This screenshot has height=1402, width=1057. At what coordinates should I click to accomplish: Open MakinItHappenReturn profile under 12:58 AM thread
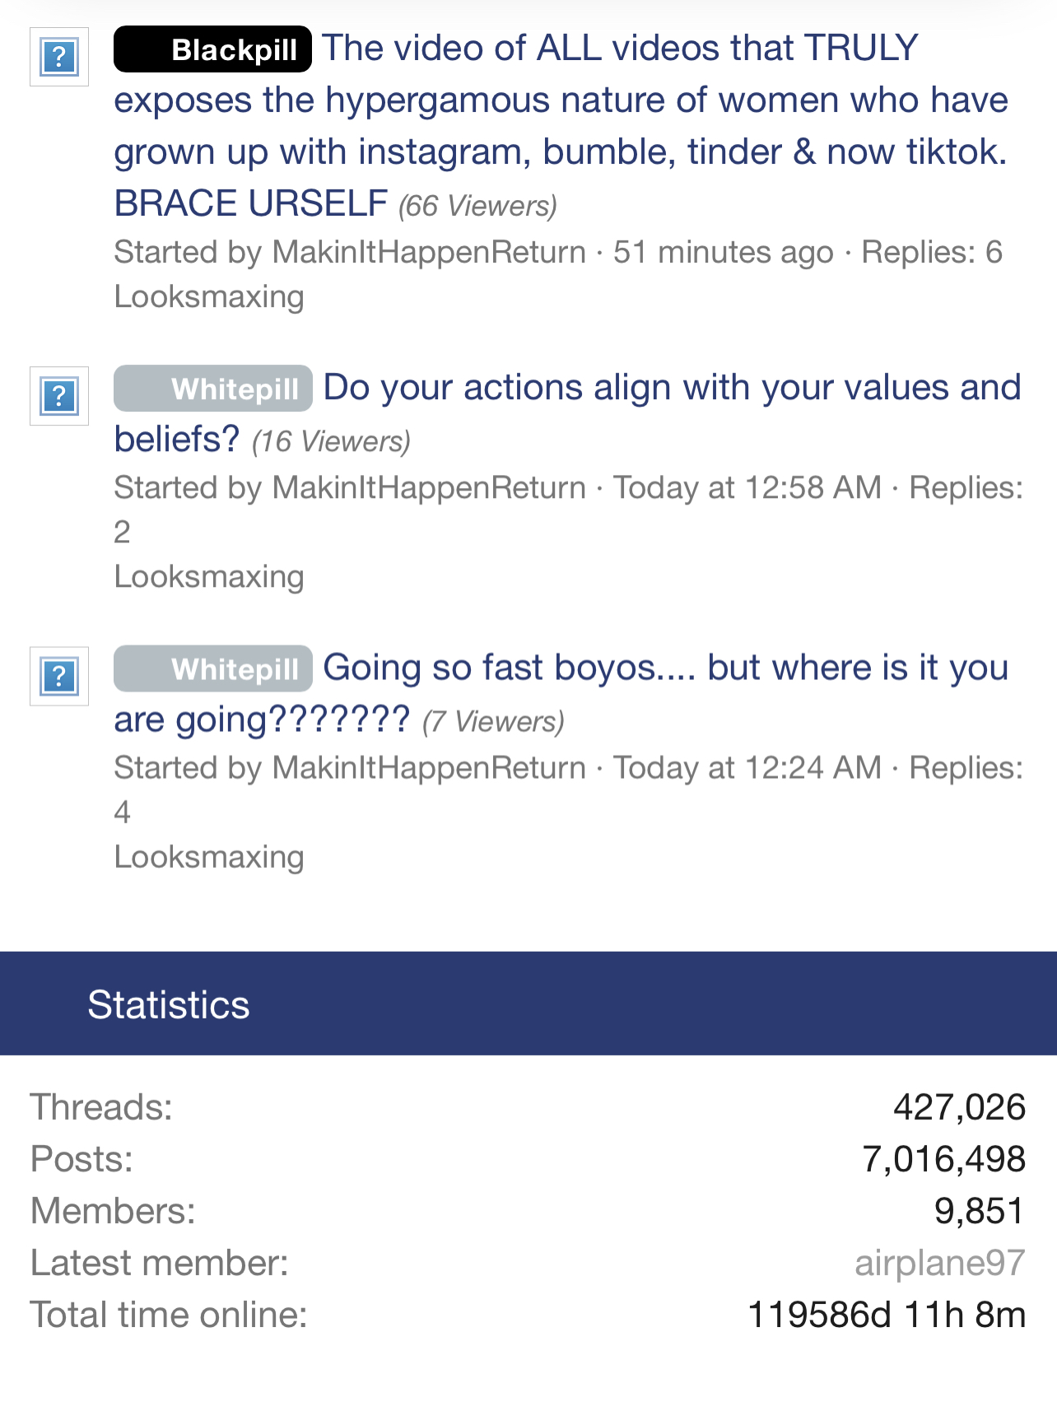coord(429,487)
